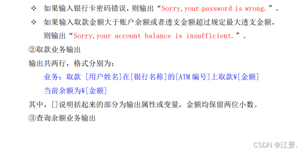Image resolution: width=303 pixels, height=152 pixels.
Task: Click the CSDN @江景 watermark
Action: [275, 145]
